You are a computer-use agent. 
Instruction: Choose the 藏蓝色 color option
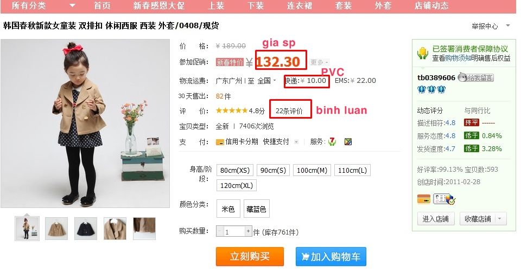(x=256, y=209)
